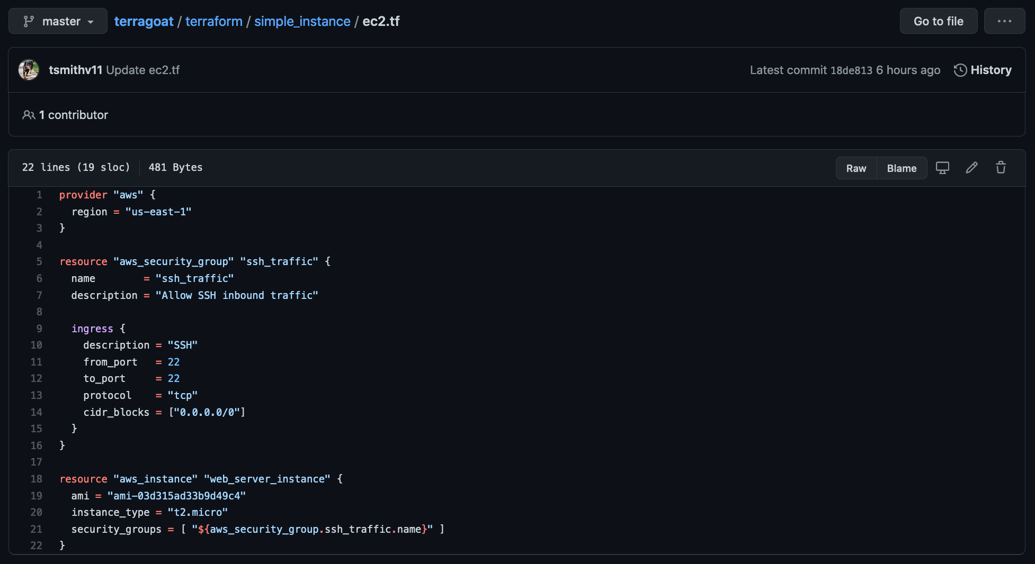The height and width of the screenshot is (564, 1035).
Task: Click the "web_server_instance" resource name
Action: [267, 479]
